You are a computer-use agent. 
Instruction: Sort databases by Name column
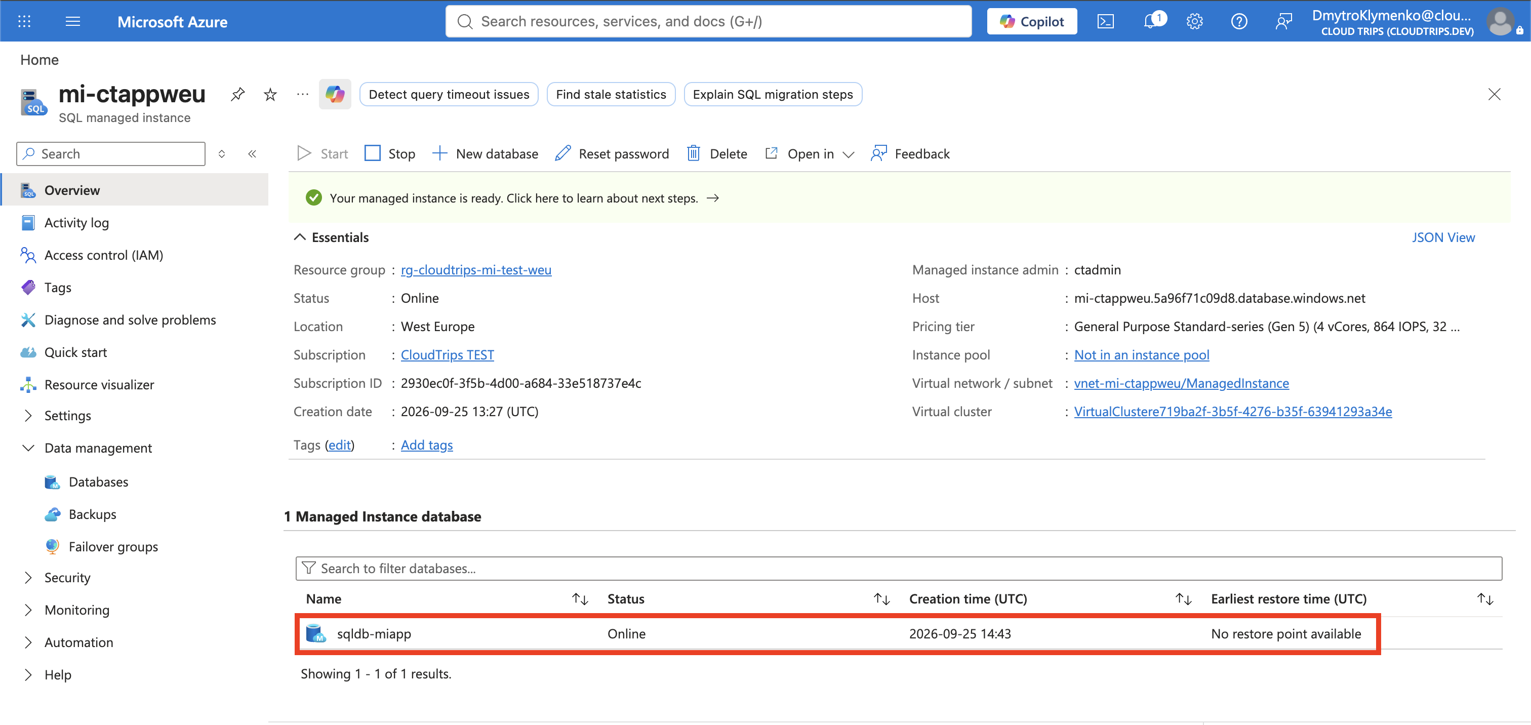pos(580,599)
